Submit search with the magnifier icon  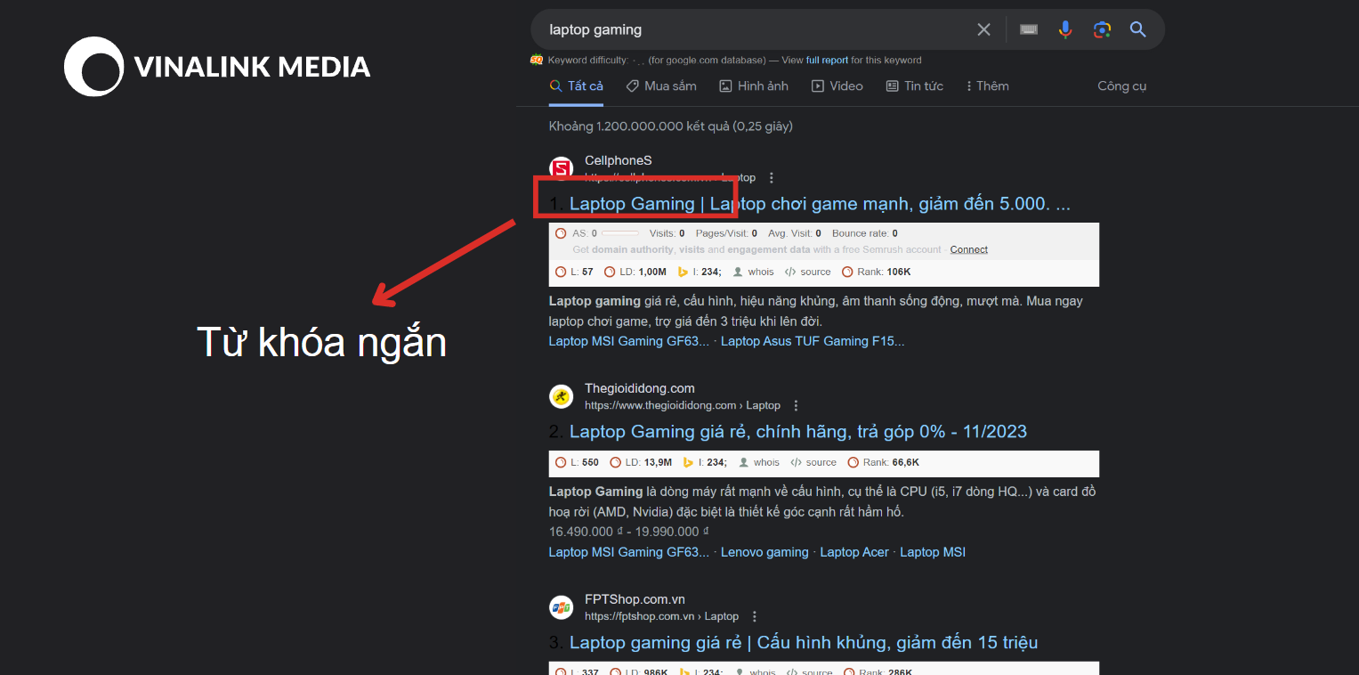click(x=1138, y=29)
